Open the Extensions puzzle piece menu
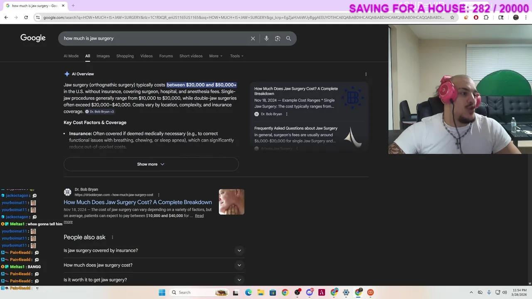 coord(486,17)
